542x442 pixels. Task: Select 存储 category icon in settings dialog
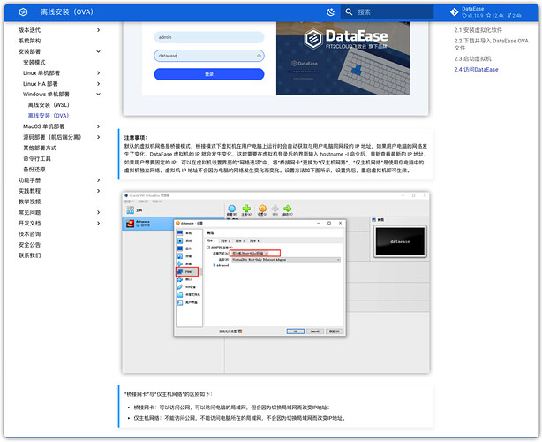[x=180, y=256]
